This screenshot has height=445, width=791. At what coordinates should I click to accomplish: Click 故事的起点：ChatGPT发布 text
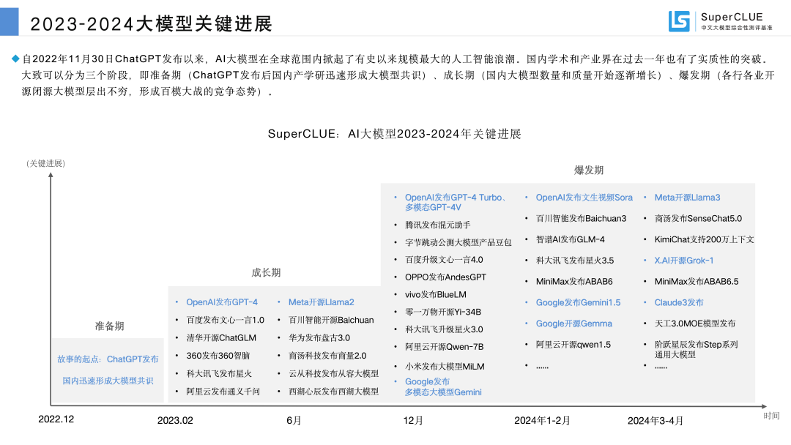point(108,359)
